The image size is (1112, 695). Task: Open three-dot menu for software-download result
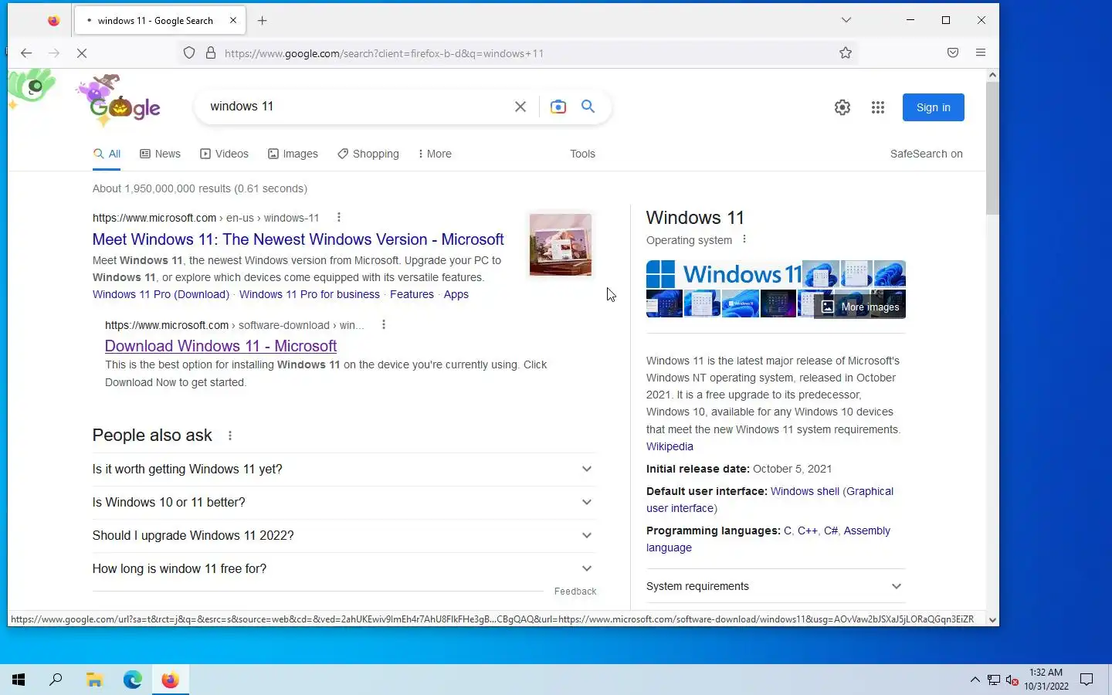point(384,325)
